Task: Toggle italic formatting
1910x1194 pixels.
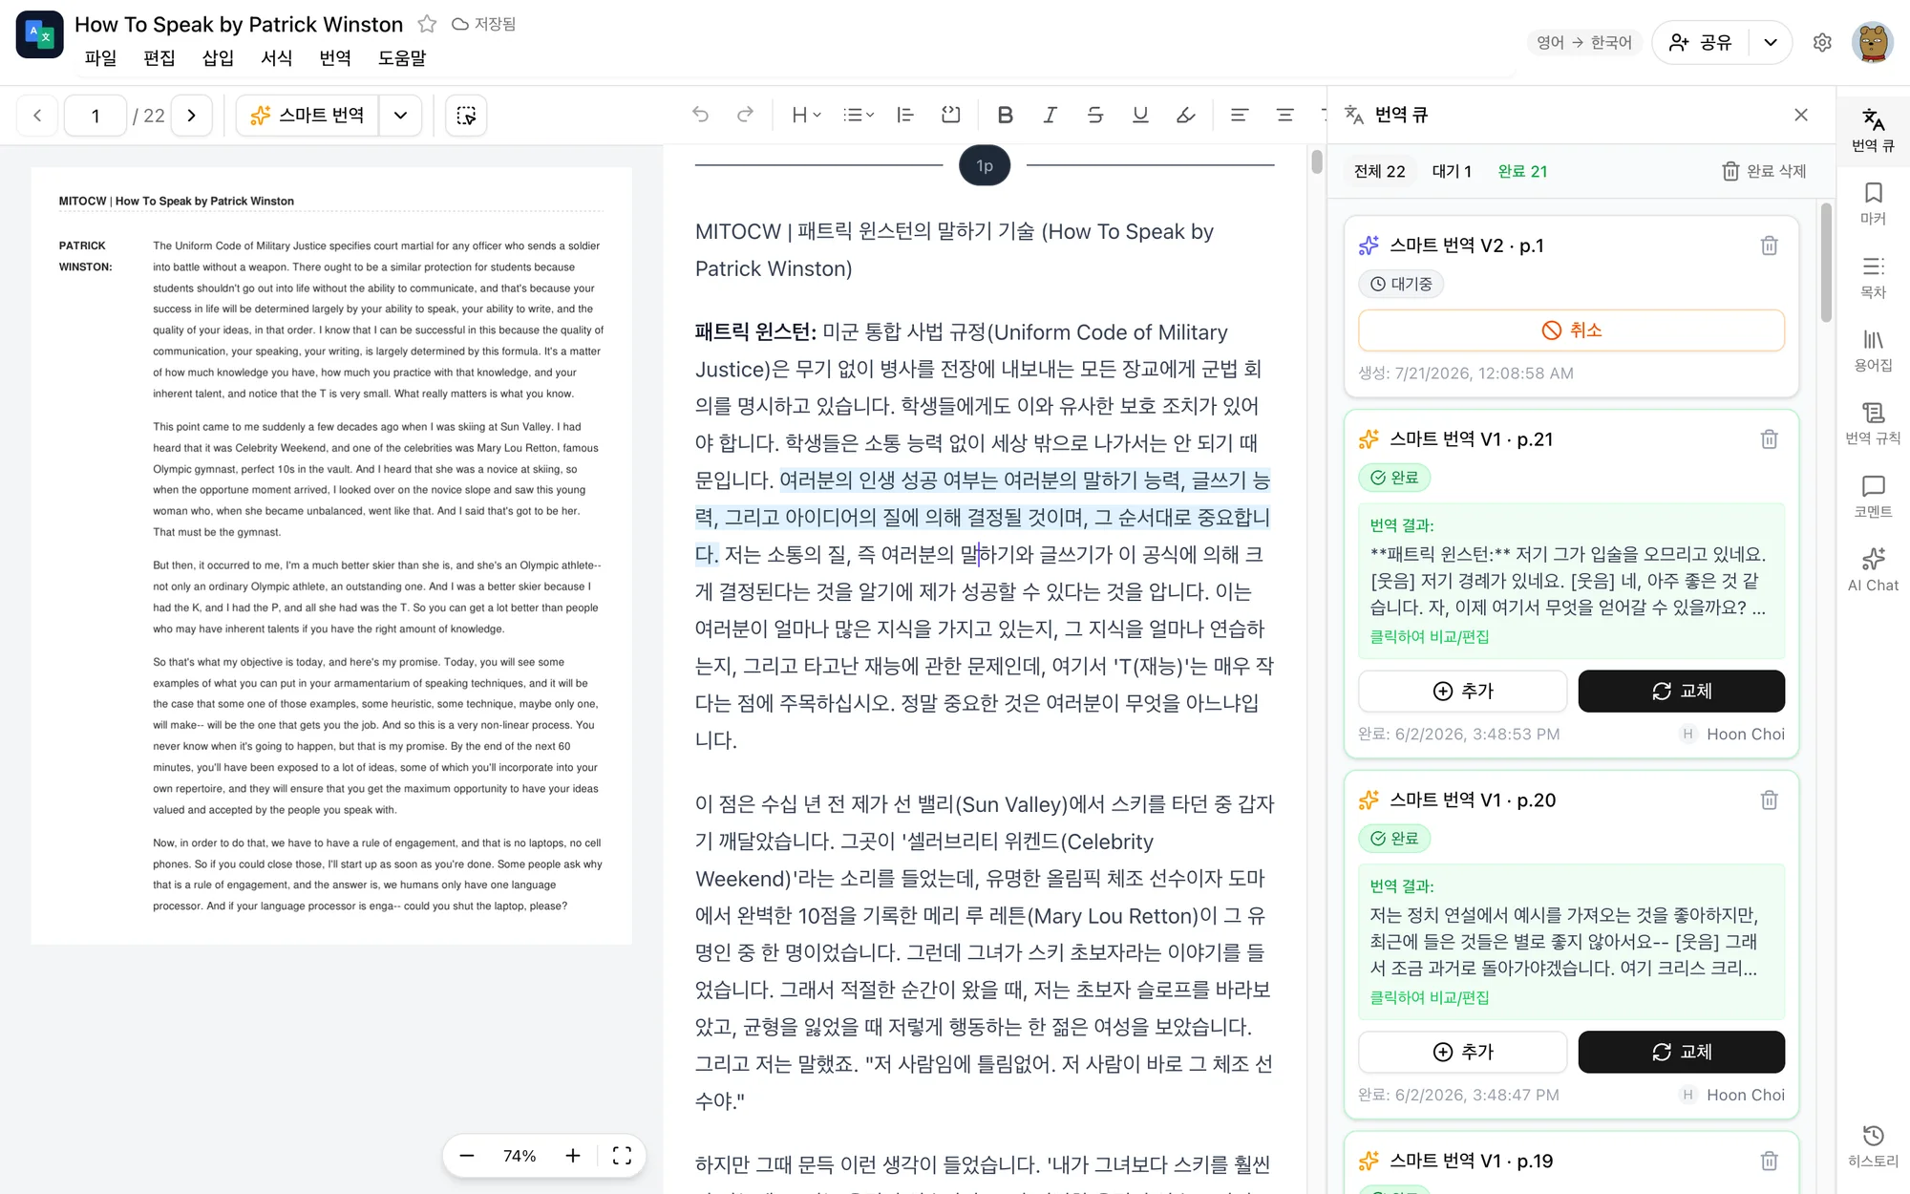Action: point(1050,115)
